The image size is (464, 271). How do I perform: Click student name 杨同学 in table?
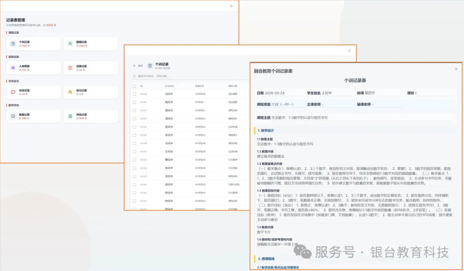click(169, 102)
